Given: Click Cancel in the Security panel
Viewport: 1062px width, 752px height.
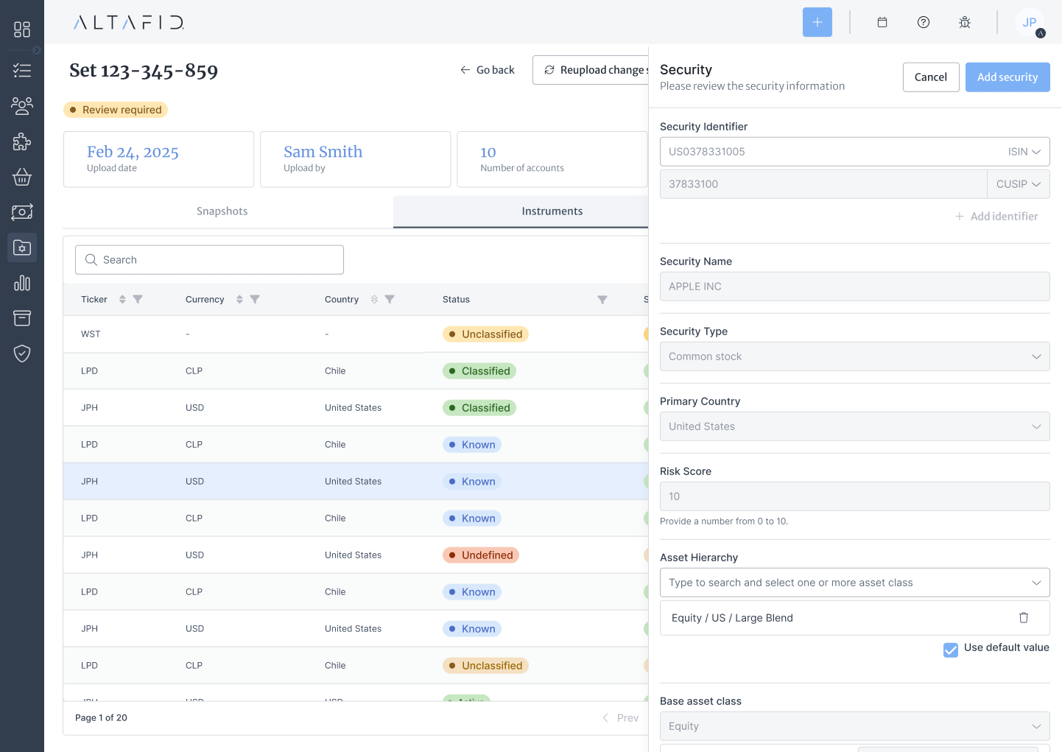Looking at the screenshot, I should [x=930, y=77].
